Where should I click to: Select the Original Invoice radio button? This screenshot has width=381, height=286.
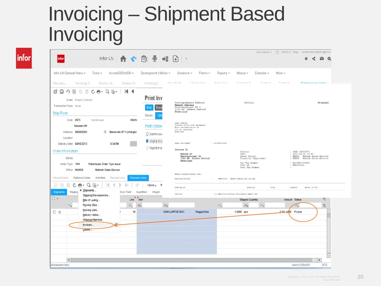click(x=147, y=141)
